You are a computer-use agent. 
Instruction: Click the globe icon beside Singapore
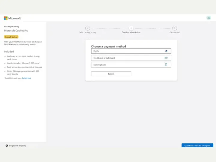pyautogui.click(x=7, y=145)
